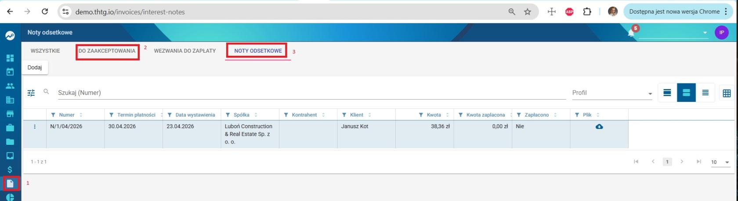Click the Szukaj (Numer) search field
738x201 pixels.
click(311, 93)
